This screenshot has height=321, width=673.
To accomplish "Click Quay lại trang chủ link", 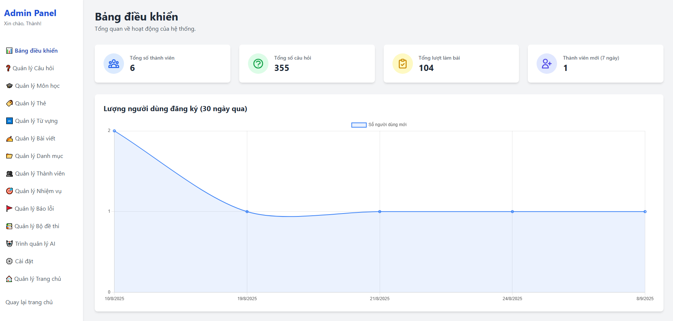I will [x=29, y=302].
